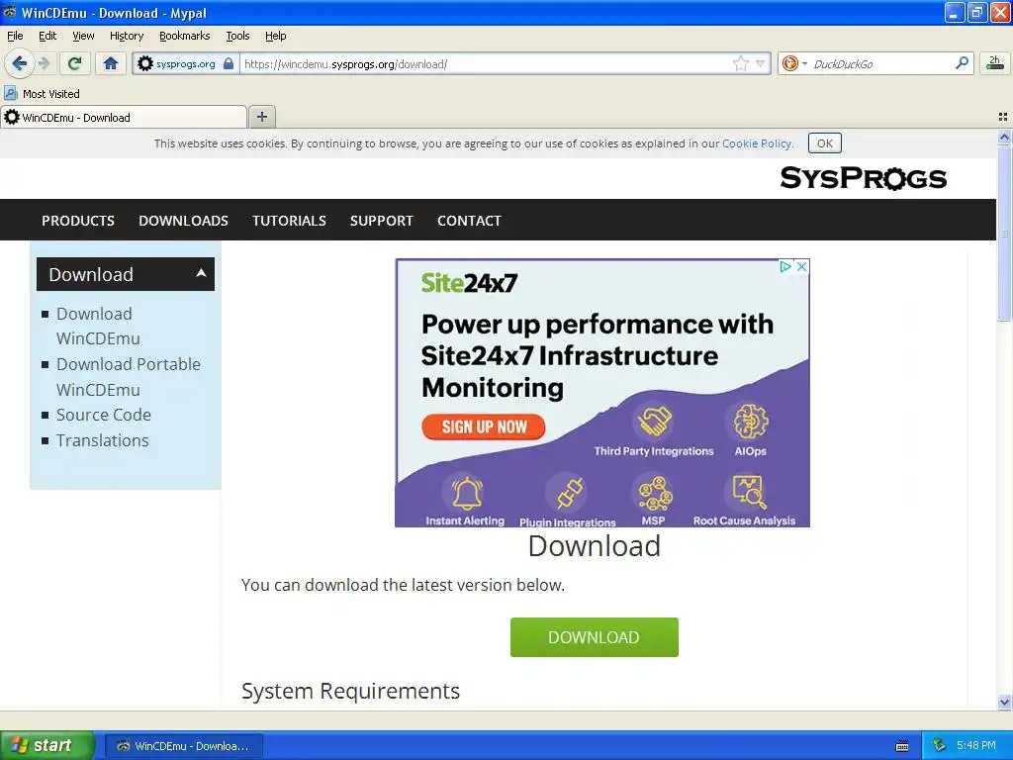Close the Site24x7 ad with X

801,266
